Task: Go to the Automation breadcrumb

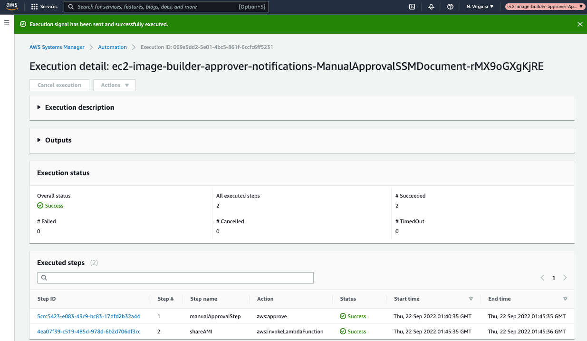Action: pos(112,47)
